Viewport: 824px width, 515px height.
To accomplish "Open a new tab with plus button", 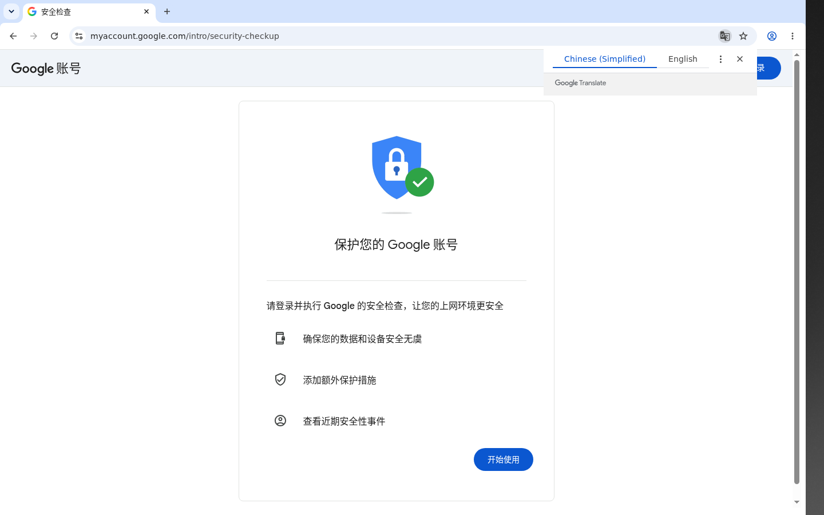I will (x=167, y=11).
